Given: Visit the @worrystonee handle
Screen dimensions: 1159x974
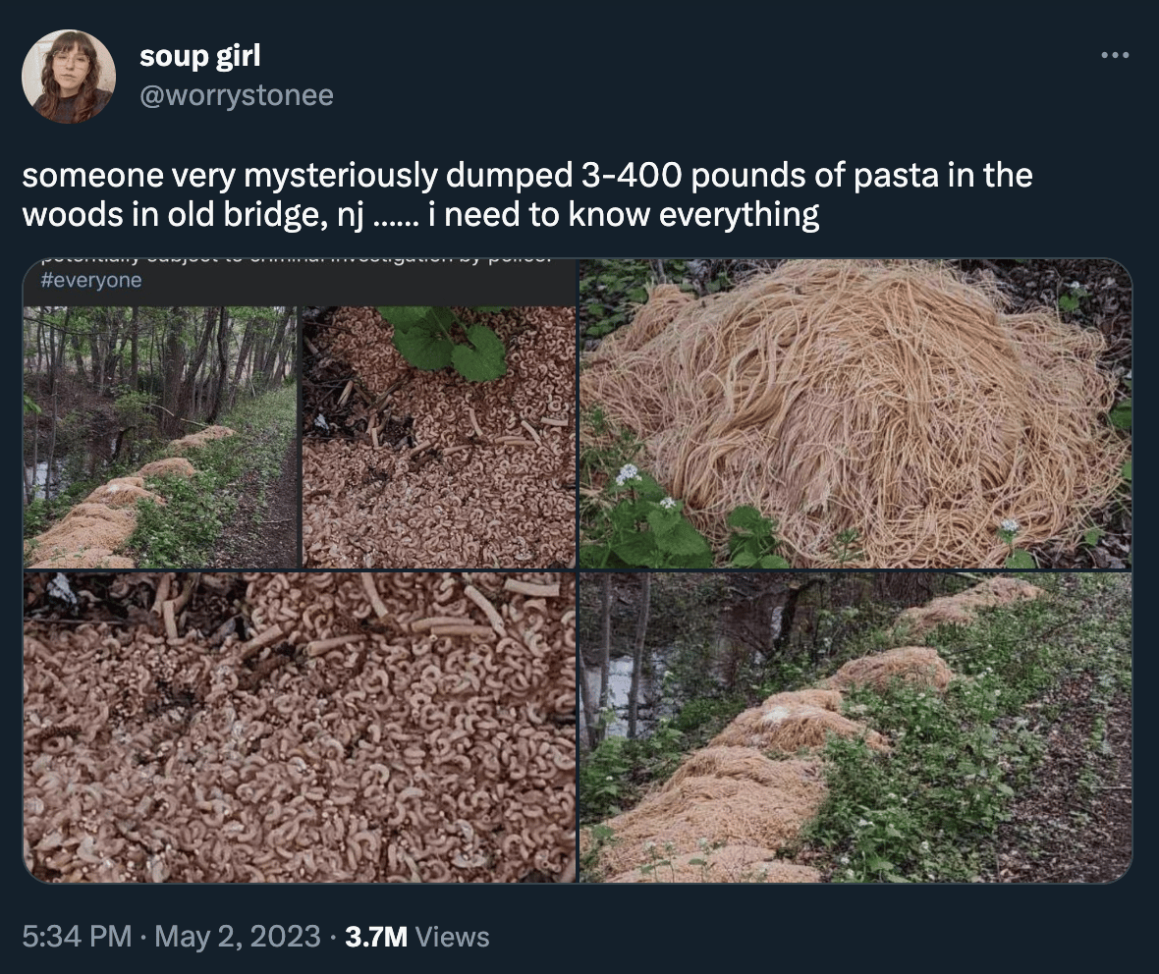Looking at the screenshot, I should tap(237, 95).
